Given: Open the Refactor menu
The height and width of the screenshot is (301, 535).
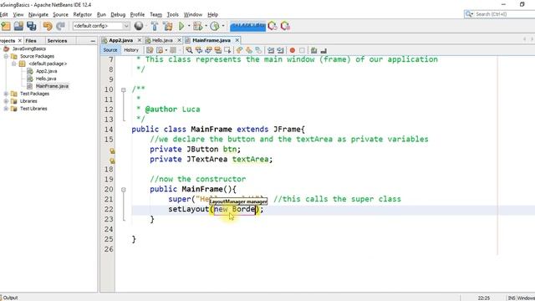Looking at the screenshot, I should click(83, 15).
